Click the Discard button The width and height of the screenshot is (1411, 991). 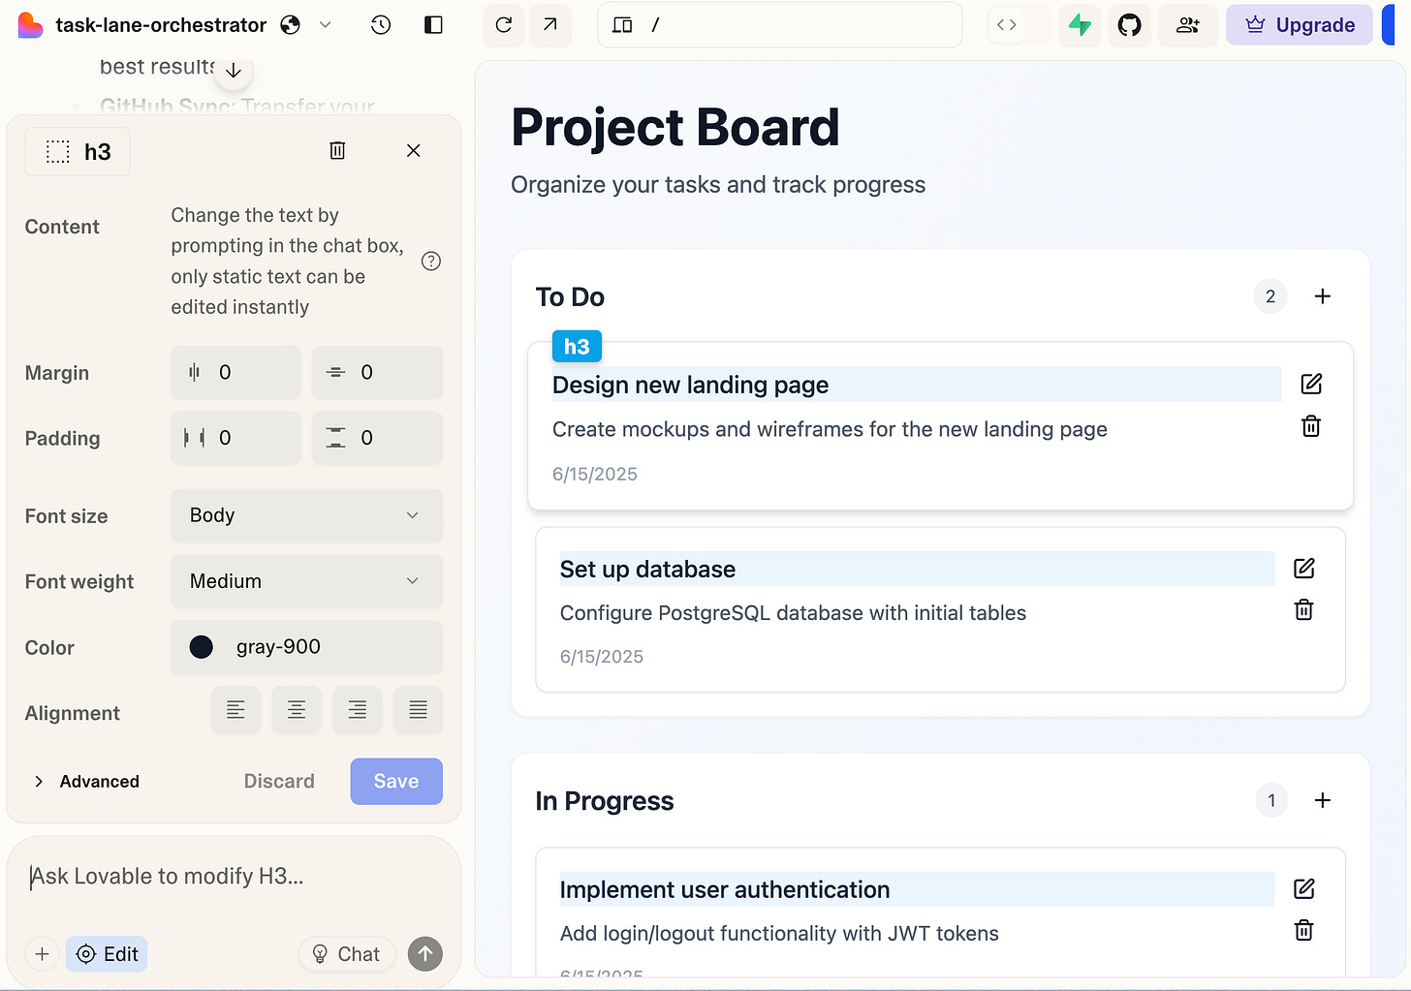point(279,782)
